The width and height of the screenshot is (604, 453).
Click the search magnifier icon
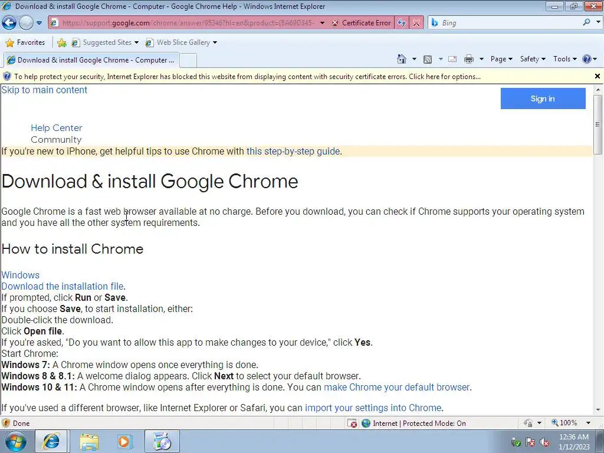click(x=586, y=22)
